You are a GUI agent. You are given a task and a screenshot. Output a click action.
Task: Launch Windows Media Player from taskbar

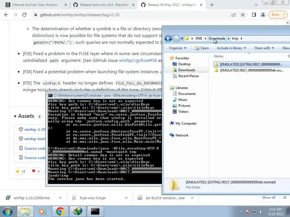tap(42, 211)
